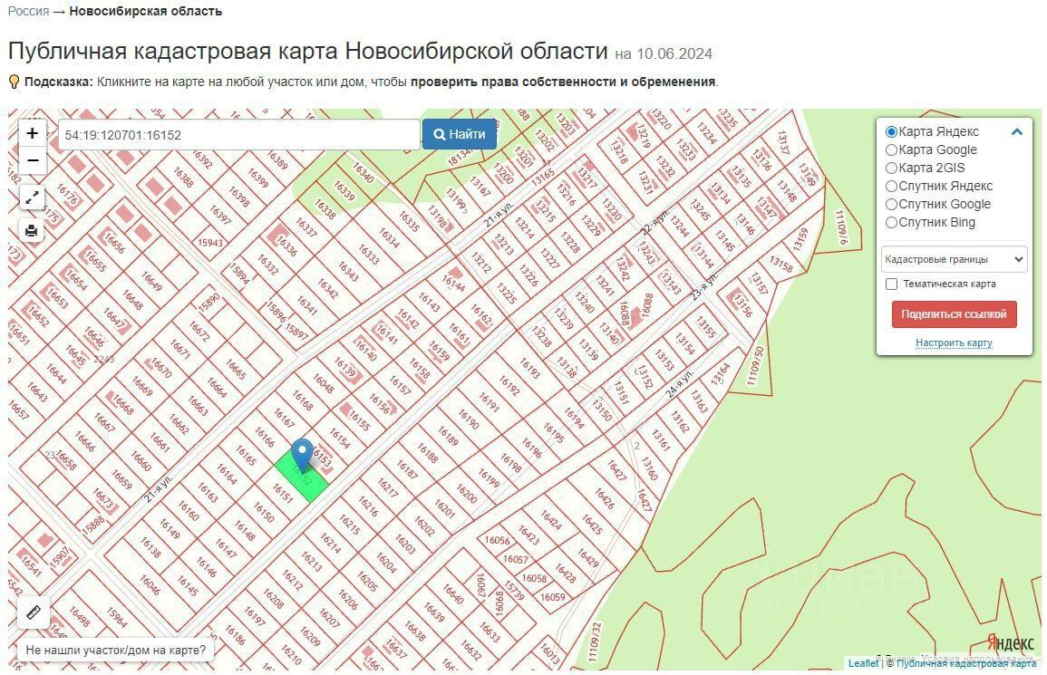The height and width of the screenshot is (675, 1047).
Task: Select parcel 11109/50 forest boundary label
Action: point(755,366)
